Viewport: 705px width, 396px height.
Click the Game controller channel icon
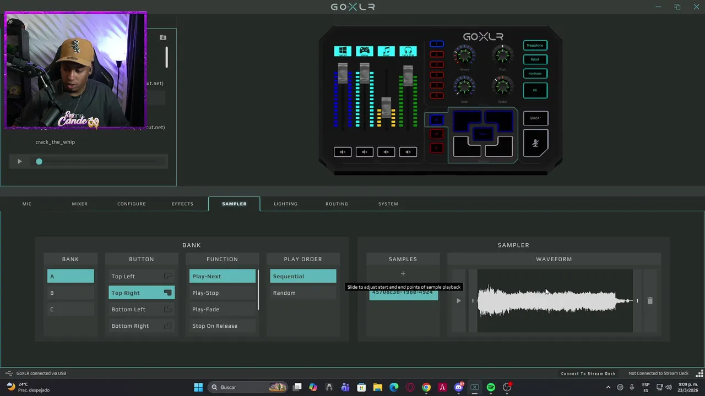(x=364, y=51)
